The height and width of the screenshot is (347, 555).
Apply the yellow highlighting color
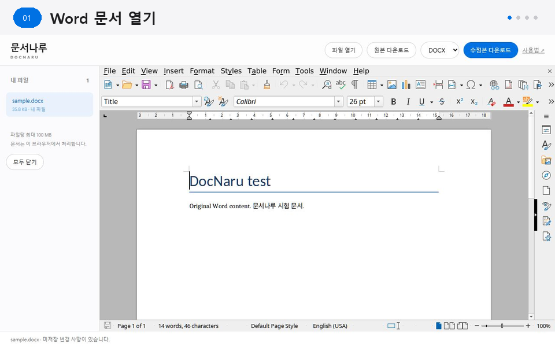click(x=527, y=102)
